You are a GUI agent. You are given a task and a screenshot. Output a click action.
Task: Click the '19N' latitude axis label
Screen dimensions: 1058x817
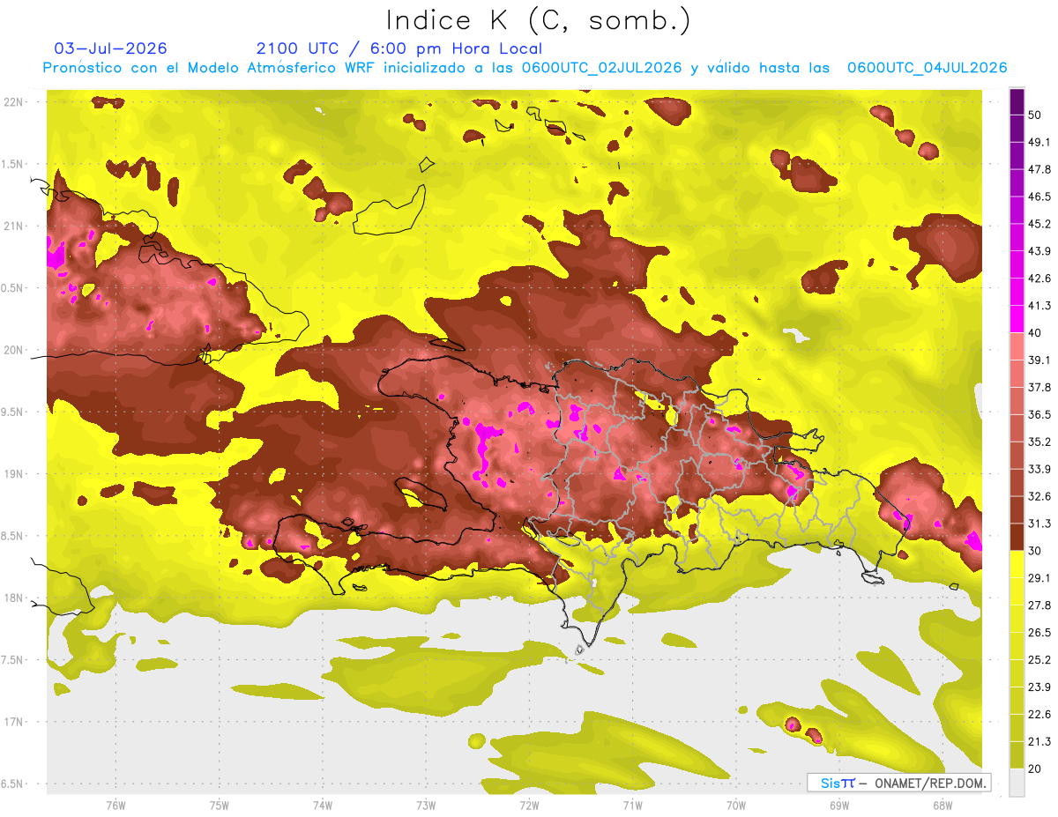[x=12, y=474]
